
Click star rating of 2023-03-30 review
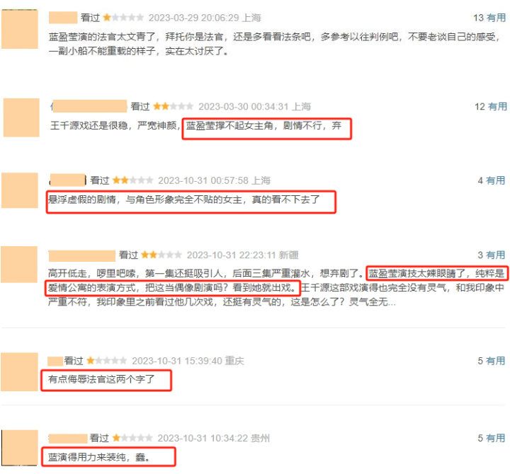(173, 106)
